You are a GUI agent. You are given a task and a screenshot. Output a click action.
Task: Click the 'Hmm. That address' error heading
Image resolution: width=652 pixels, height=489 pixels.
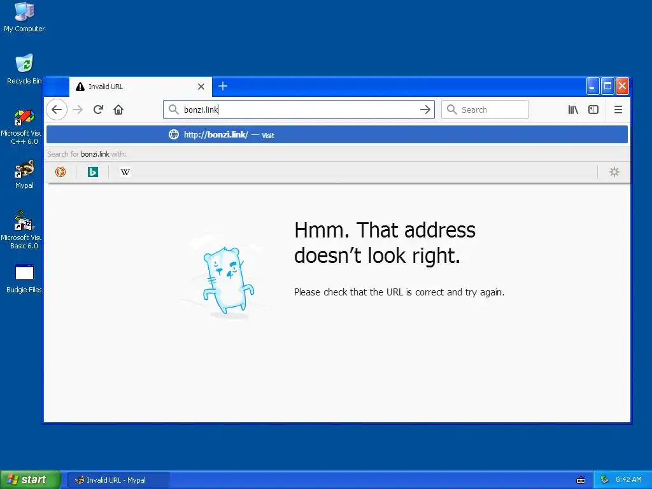pyautogui.click(x=385, y=243)
